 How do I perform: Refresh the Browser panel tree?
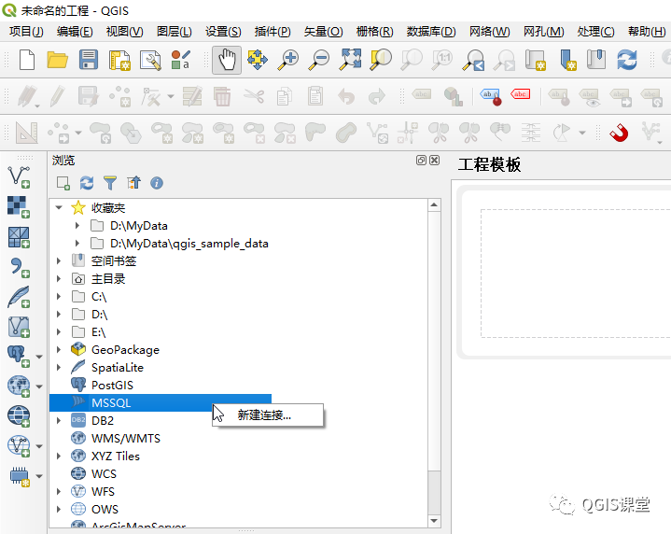[x=87, y=183]
